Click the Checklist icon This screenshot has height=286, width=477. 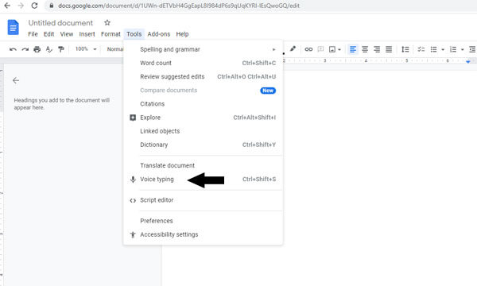(421, 49)
